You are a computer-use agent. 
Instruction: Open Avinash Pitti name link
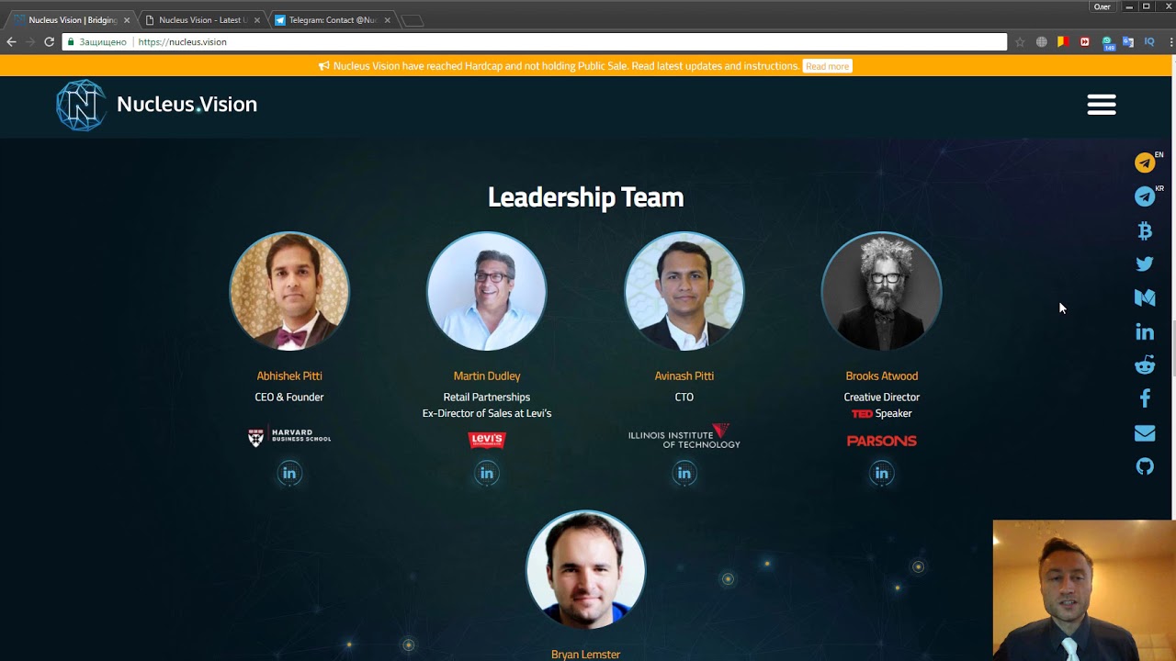684,375
